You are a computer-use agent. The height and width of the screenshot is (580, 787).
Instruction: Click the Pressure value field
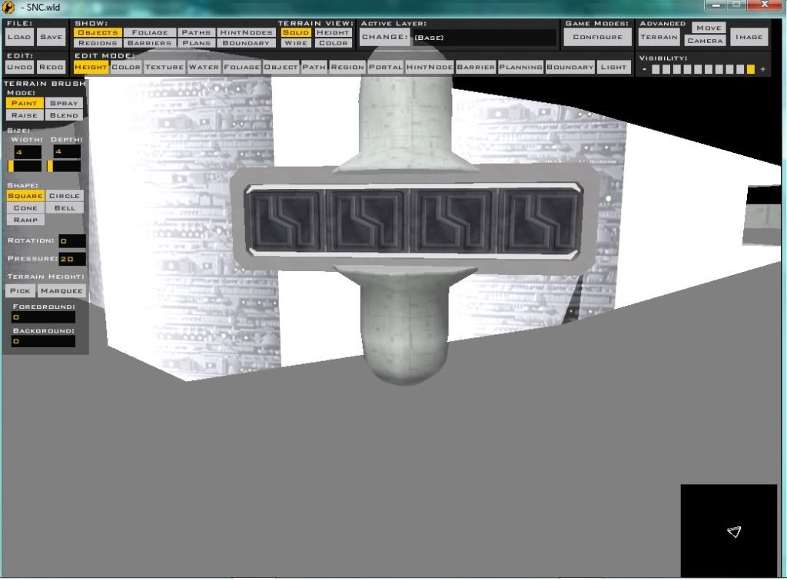(72, 259)
